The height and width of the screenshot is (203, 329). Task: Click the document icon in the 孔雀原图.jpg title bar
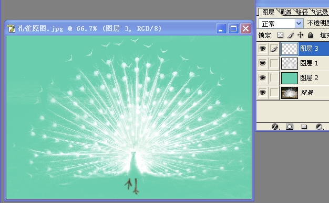[12, 28]
